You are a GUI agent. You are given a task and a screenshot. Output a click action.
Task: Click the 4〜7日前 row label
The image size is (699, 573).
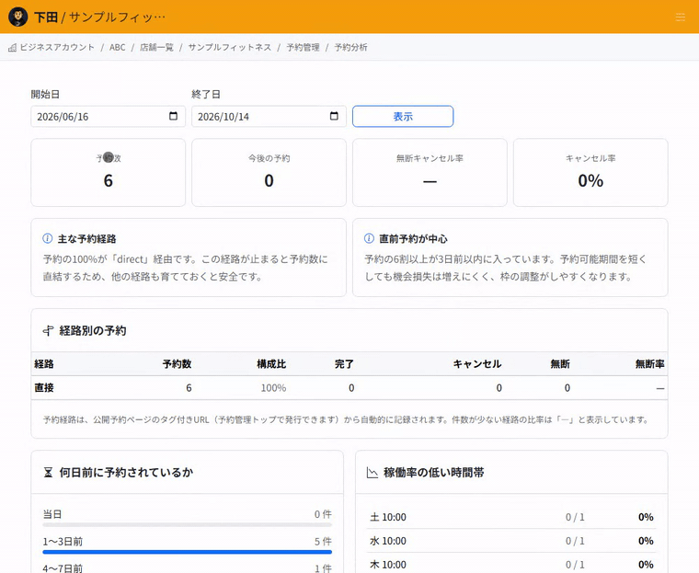coord(63,568)
